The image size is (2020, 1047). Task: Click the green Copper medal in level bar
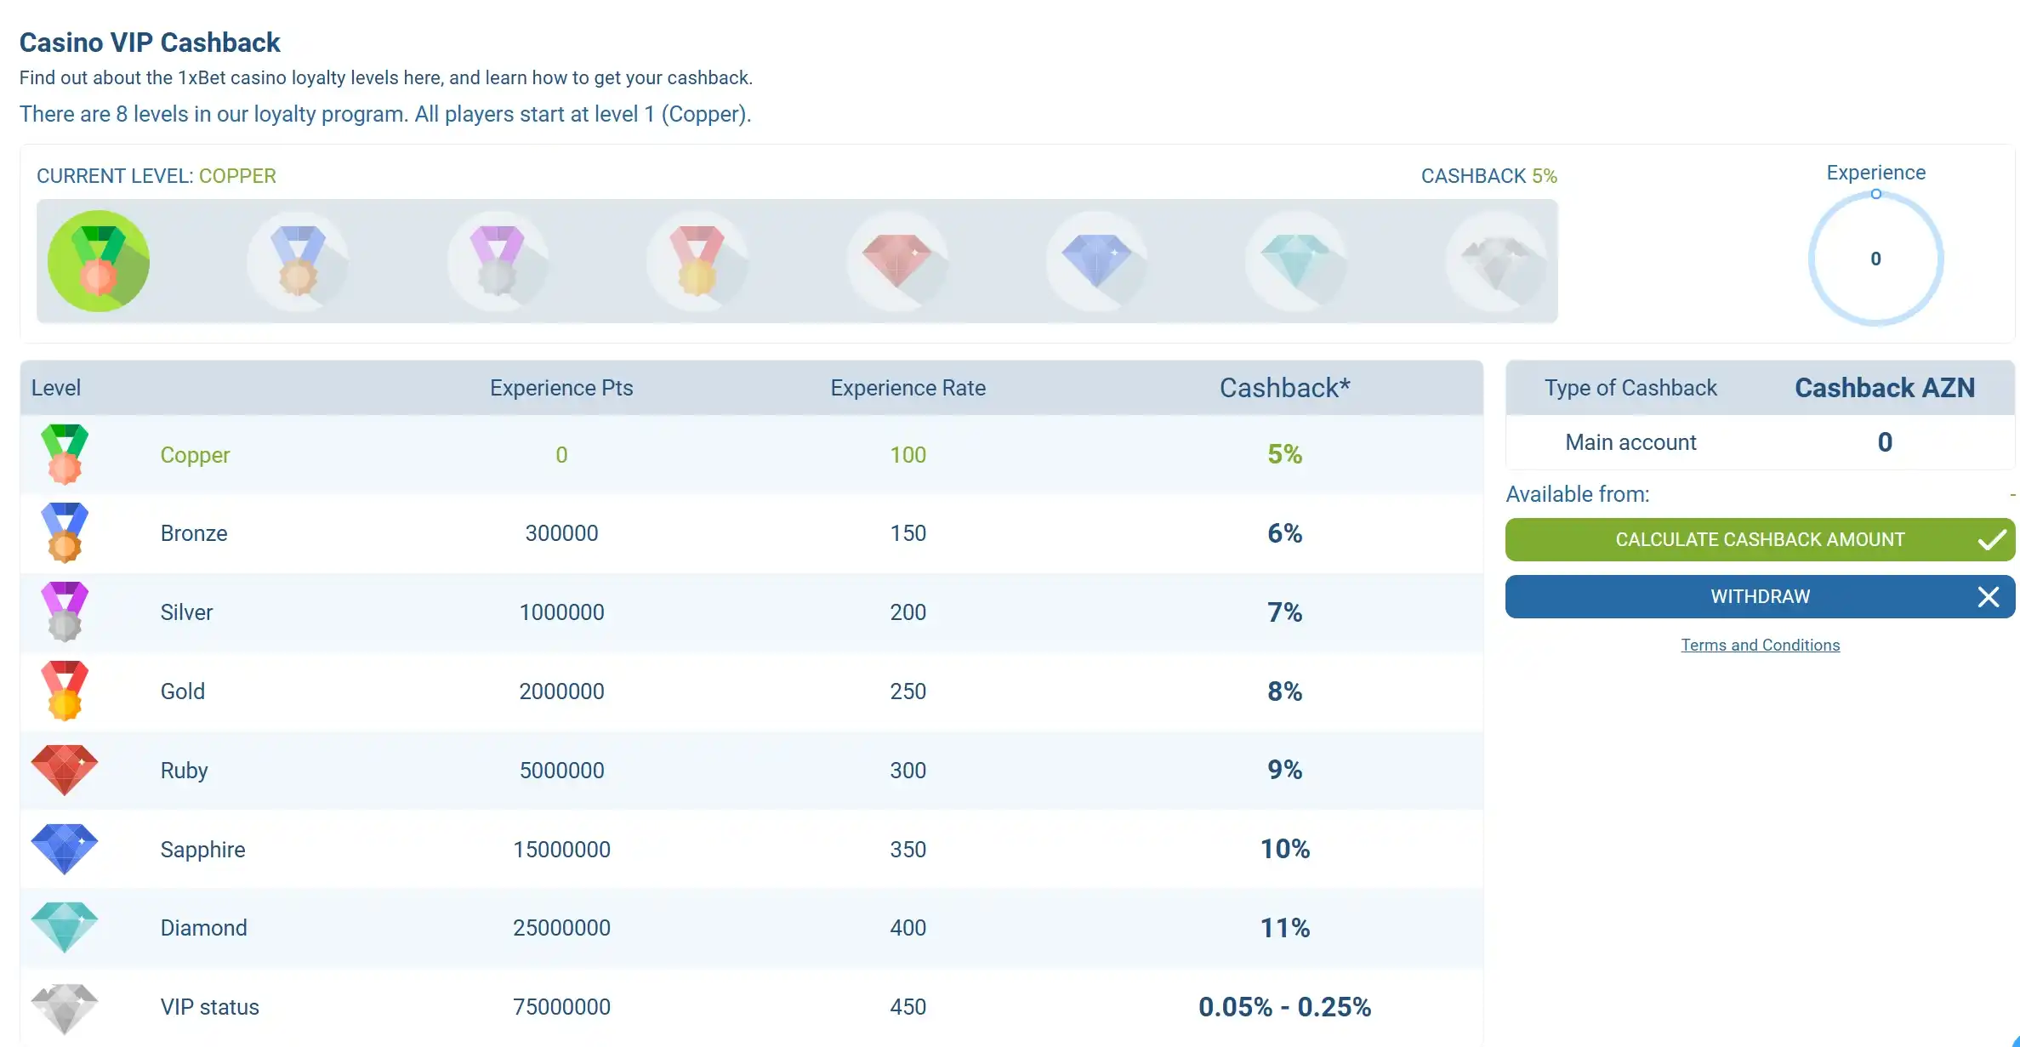click(x=99, y=261)
